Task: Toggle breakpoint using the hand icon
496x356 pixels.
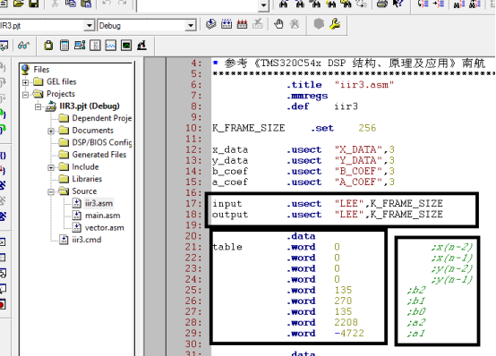Action: point(278,24)
